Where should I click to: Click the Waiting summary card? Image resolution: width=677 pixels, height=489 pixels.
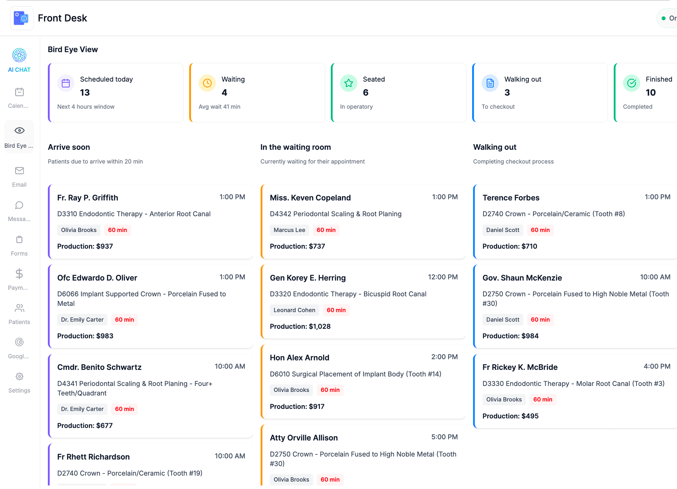click(257, 92)
